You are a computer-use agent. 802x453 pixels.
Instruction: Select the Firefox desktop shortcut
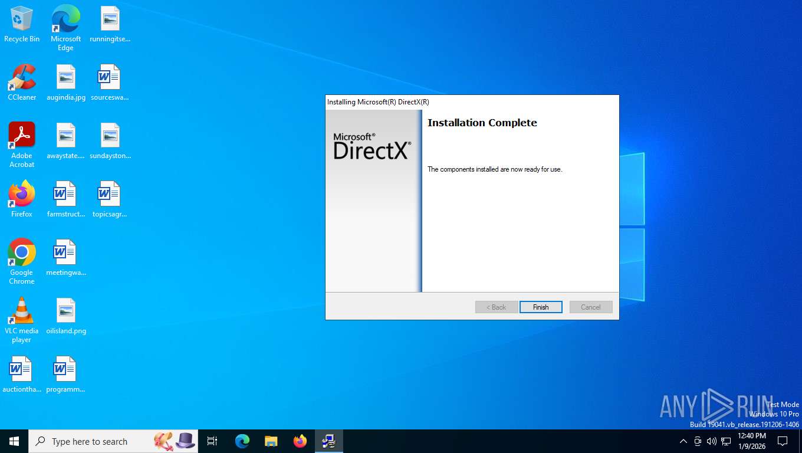click(22, 199)
